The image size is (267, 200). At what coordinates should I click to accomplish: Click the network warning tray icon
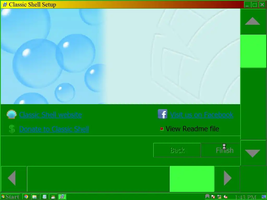[x=219, y=197]
